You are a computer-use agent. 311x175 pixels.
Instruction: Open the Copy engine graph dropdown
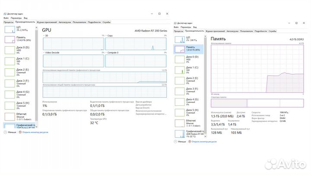106,35
